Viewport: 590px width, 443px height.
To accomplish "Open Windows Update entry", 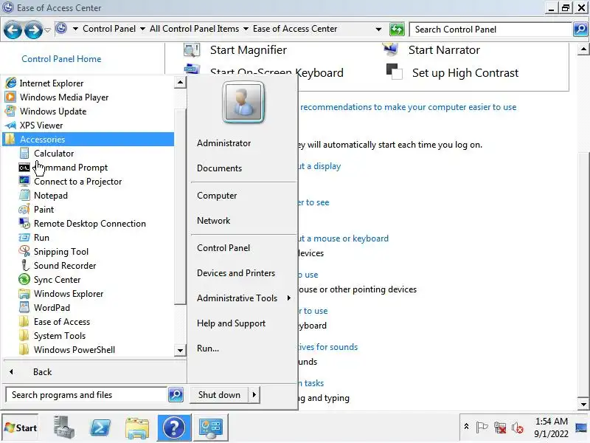I will (53, 111).
